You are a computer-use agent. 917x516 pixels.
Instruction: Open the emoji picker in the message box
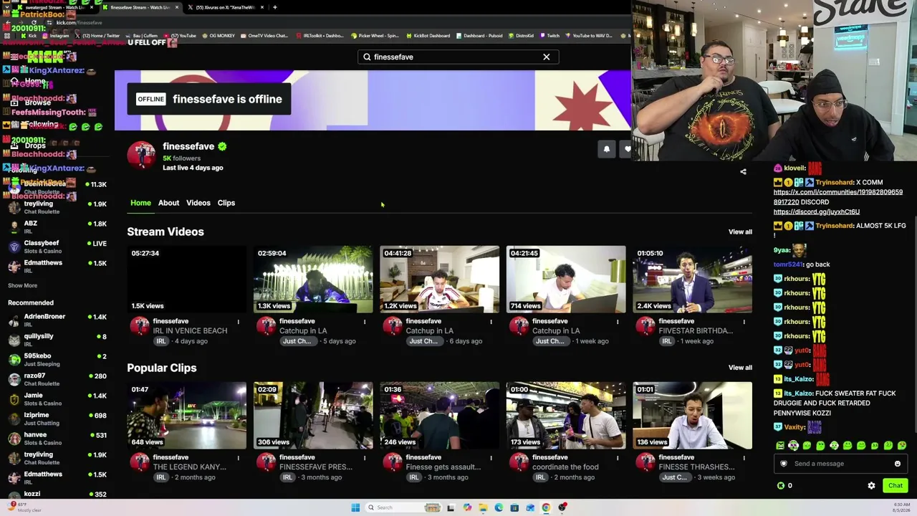pyautogui.click(x=897, y=464)
